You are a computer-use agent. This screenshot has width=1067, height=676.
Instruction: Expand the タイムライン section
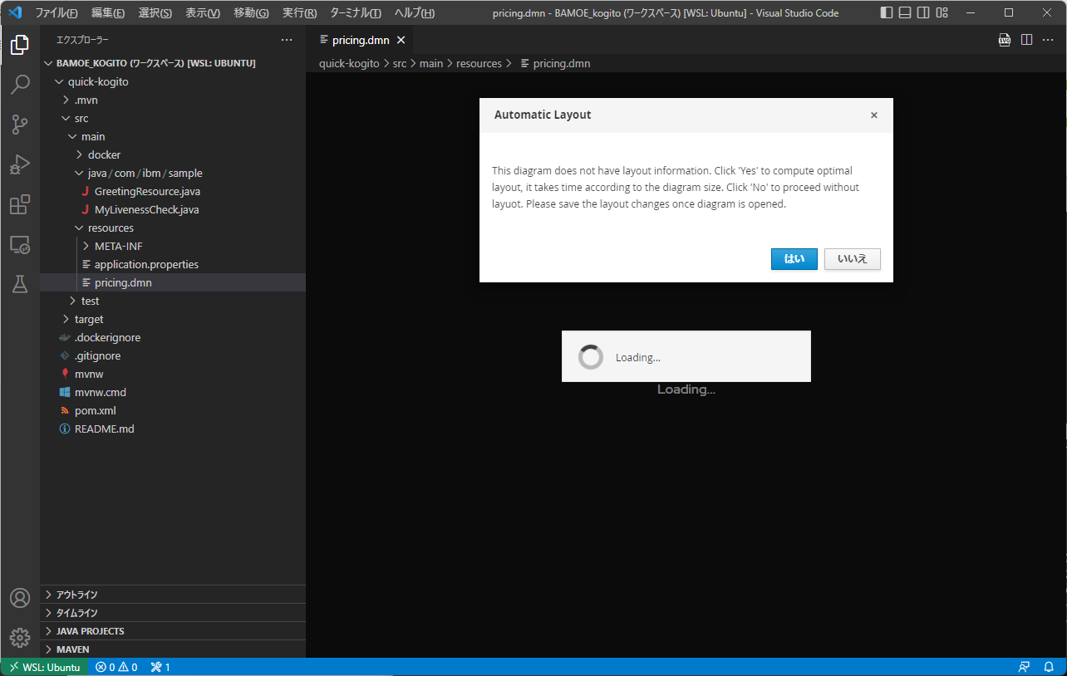coord(173,613)
